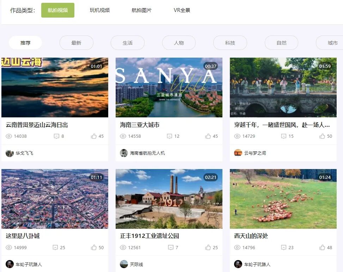Open 华戈飞飞's avatar icon
The image size is (343, 272).
coord(10,153)
